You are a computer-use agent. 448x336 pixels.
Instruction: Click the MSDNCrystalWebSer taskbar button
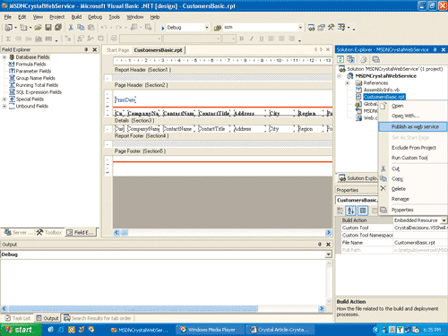[x=140, y=330]
